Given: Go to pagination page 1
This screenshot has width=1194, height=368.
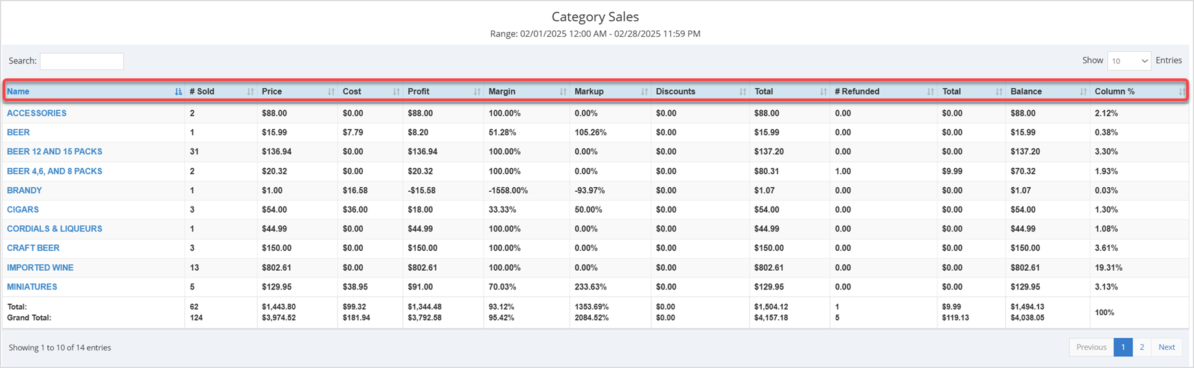Looking at the screenshot, I should (1123, 347).
